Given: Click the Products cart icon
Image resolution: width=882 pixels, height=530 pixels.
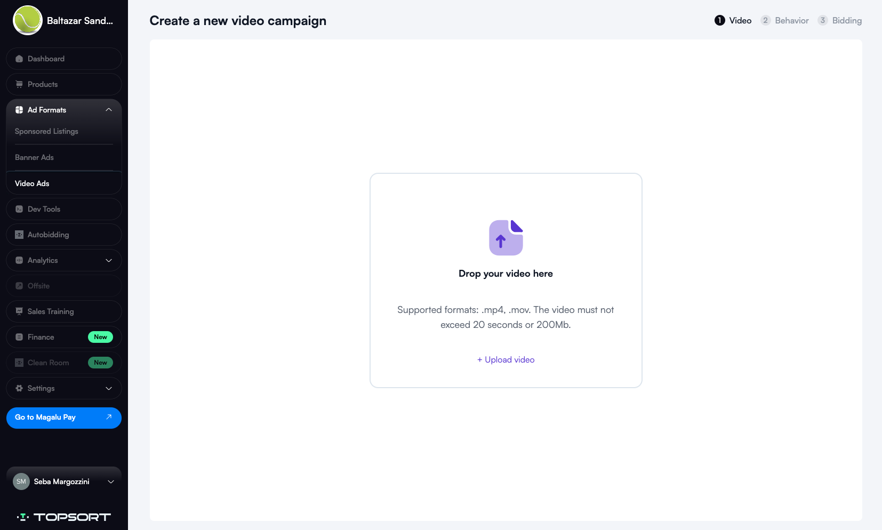Looking at the screenshot, I should tap(19, 84).
